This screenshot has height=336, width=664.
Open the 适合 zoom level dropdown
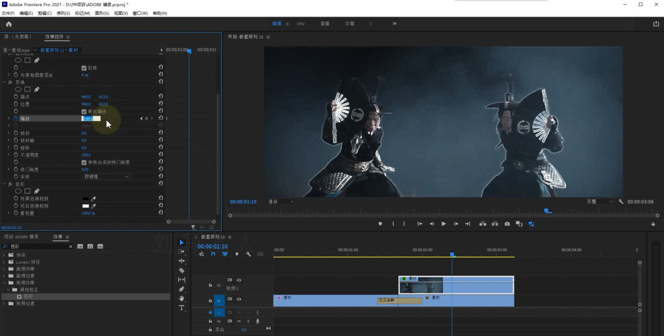tap(281, 201)
